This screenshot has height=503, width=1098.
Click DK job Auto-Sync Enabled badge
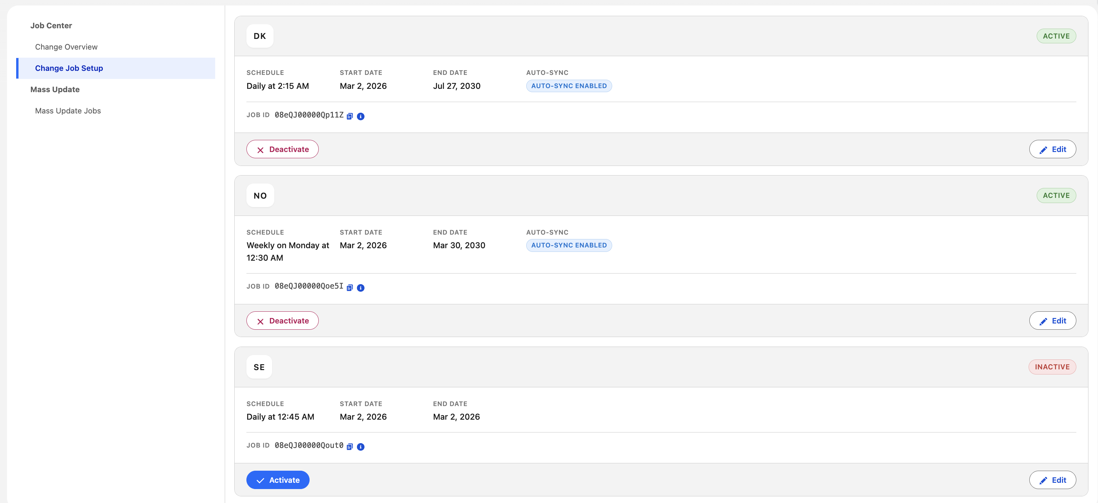click(x=568, y=86)
